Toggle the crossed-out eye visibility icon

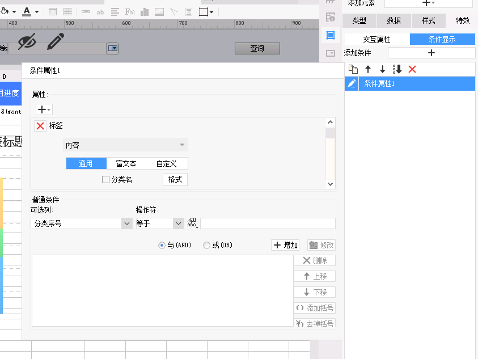tap(27, 41)
